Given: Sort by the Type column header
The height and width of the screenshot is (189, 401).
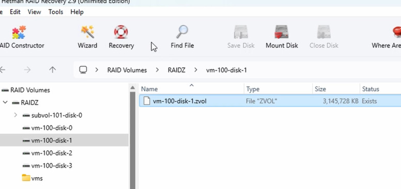Looking at the screenshot, I should point(253,89).
